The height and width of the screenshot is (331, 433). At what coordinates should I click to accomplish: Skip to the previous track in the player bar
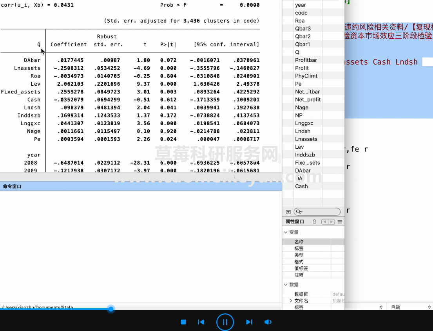point(201,322)
